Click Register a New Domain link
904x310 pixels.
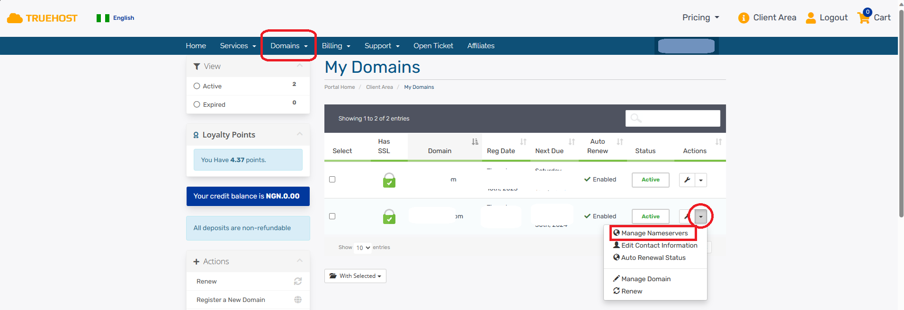[x=231, y=300]
